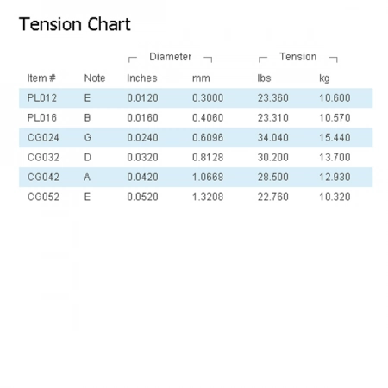Select item PL012 in the table
Viewport: 388px width, 388px height.
pyautogui.click(x=42, y=98)
